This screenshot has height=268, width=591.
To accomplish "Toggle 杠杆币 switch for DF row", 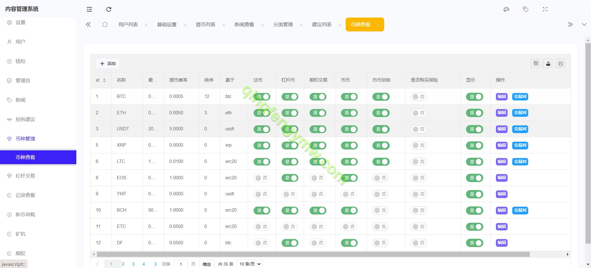I will (290, 243).
